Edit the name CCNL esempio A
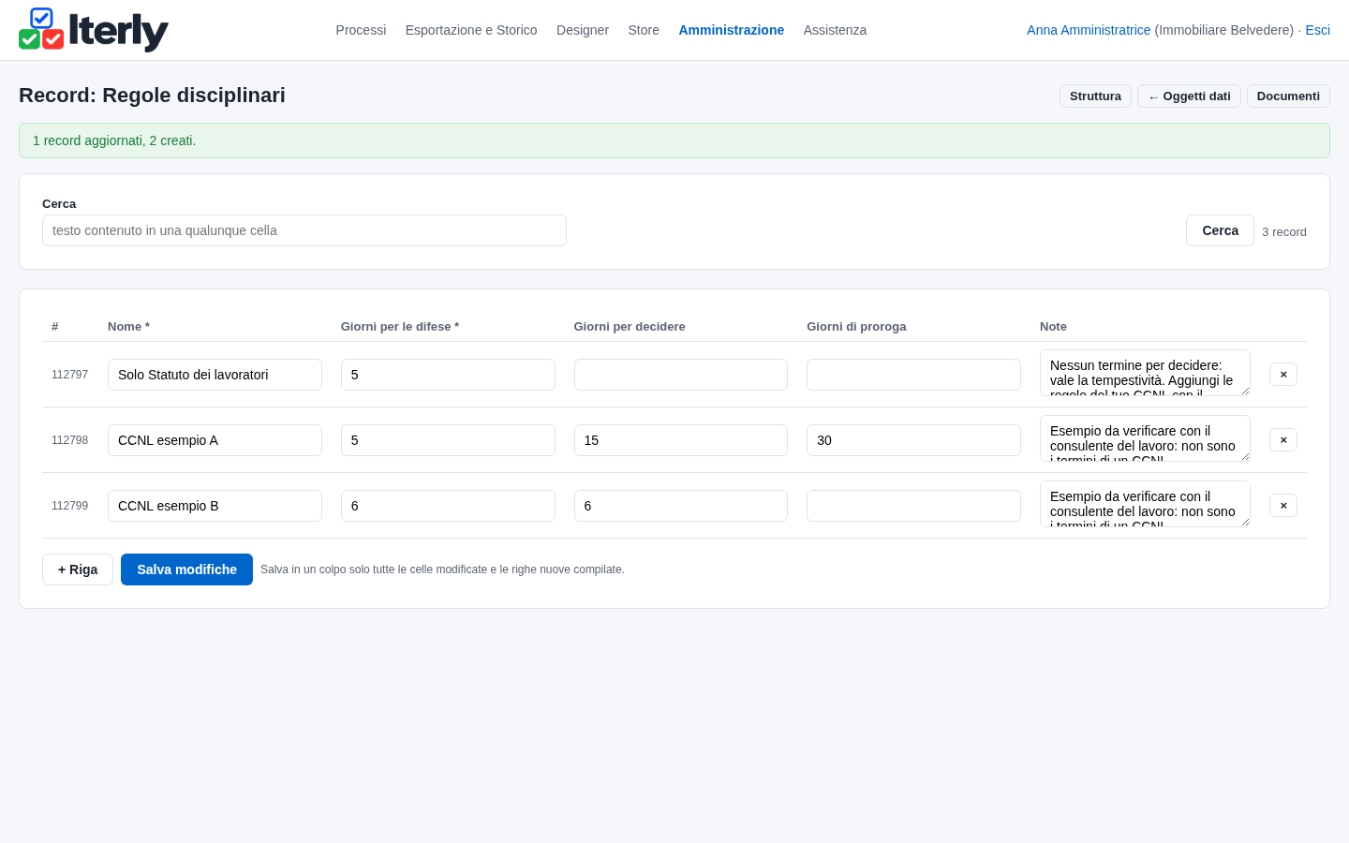1349x843 pixels. [x=215, y=440]
